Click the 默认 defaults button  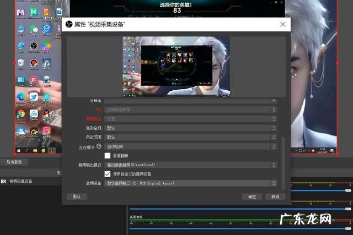(x=77, y=196)
